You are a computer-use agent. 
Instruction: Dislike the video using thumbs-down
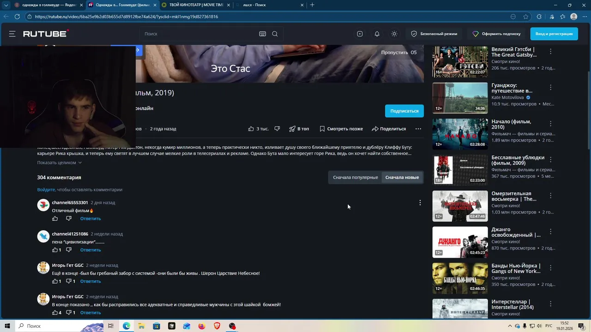tap(277, 129)
